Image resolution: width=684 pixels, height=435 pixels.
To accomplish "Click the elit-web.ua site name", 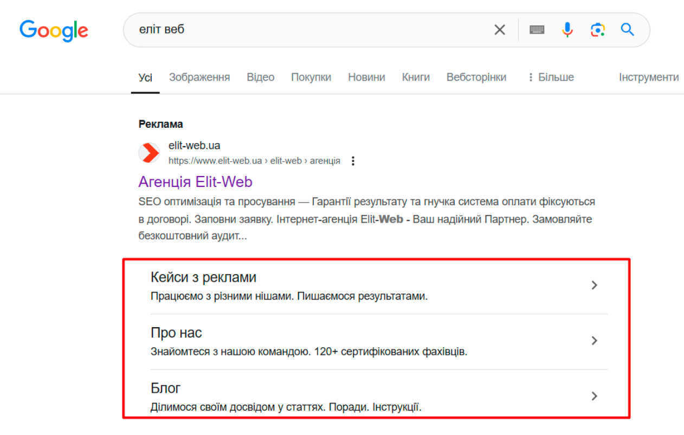I will click(x=195, y=146).
